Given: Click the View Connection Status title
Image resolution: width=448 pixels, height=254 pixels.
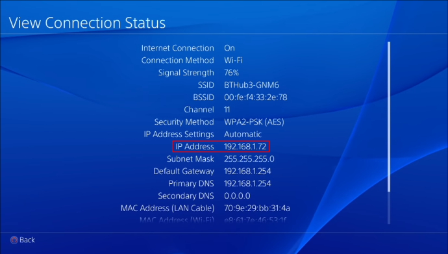Looking at the screenshot, I should click(x=87, y=23).
